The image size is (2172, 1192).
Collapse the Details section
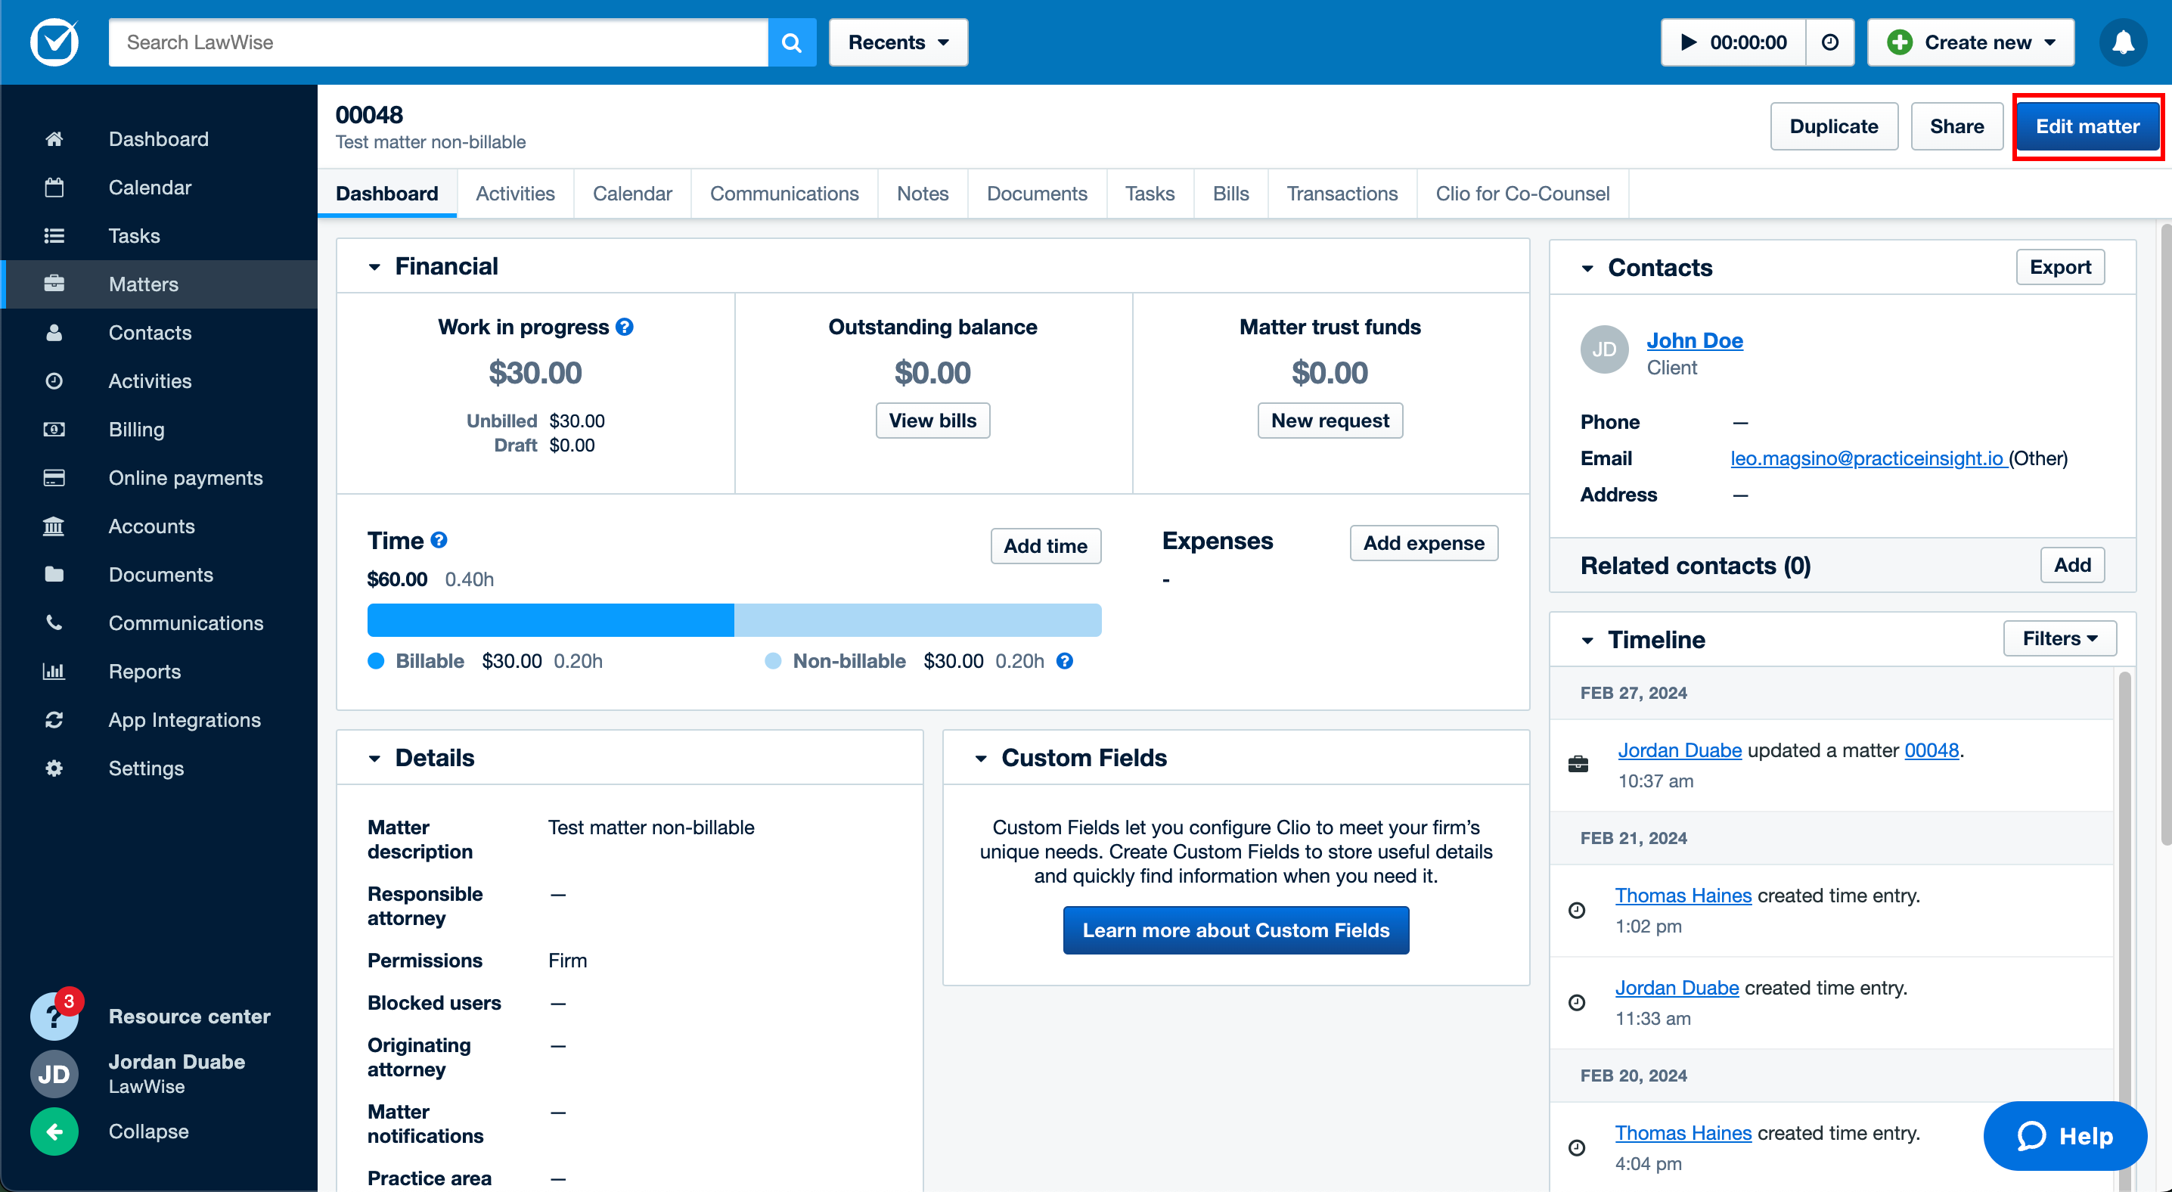374,758
